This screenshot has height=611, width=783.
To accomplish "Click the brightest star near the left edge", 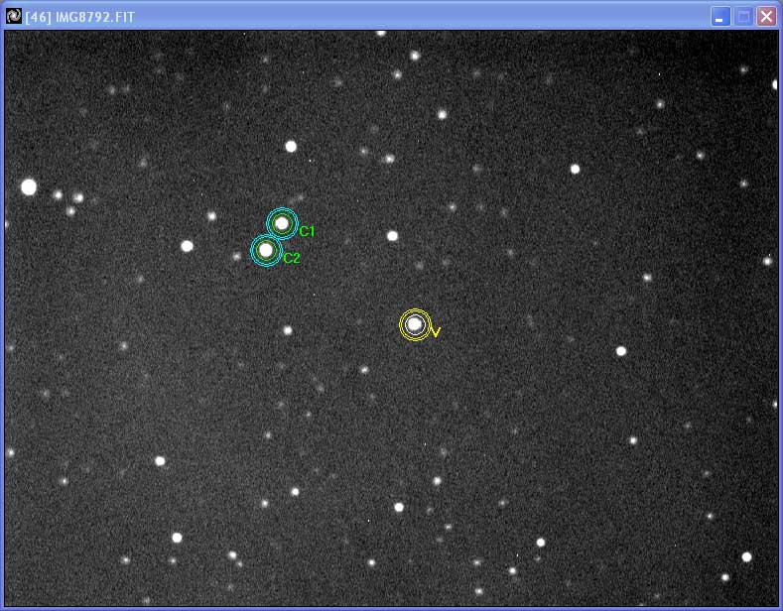I will coord(29,186).
